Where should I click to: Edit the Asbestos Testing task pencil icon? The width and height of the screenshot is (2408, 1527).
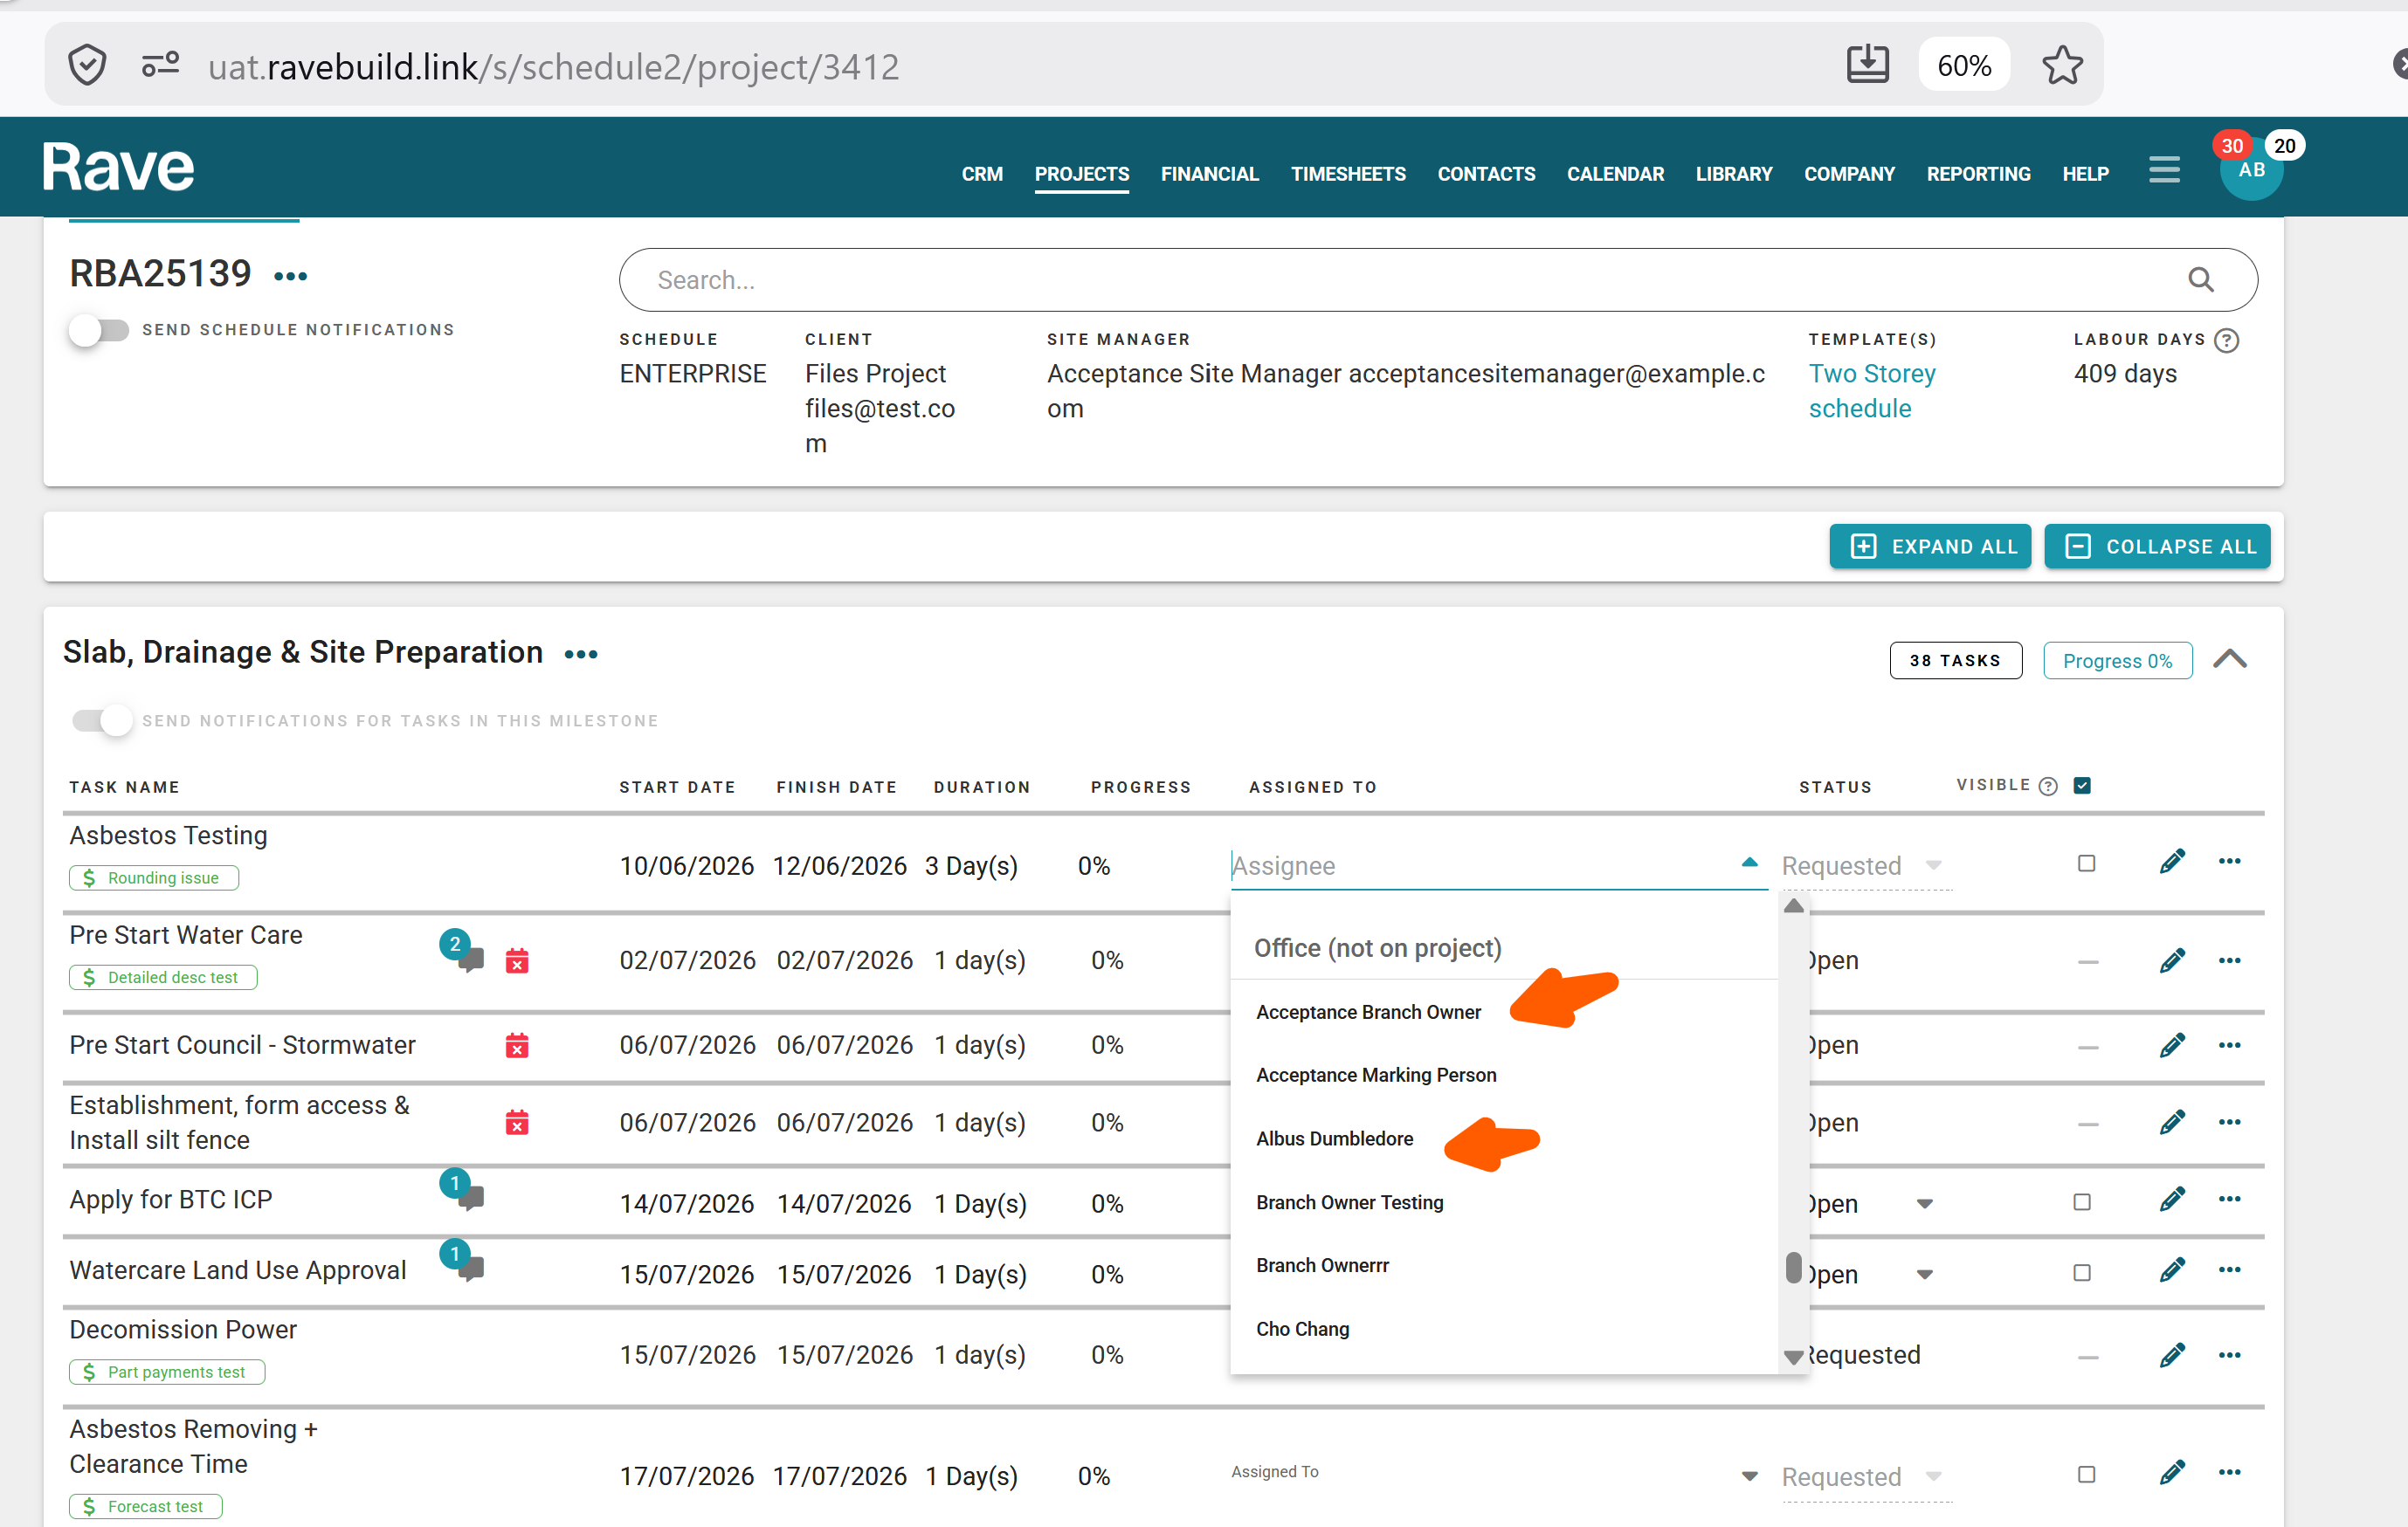point(2172,862)
